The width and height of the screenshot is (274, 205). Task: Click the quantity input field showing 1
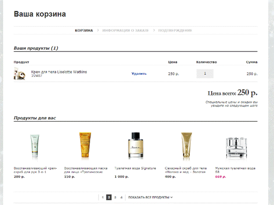tap(205, 73)
